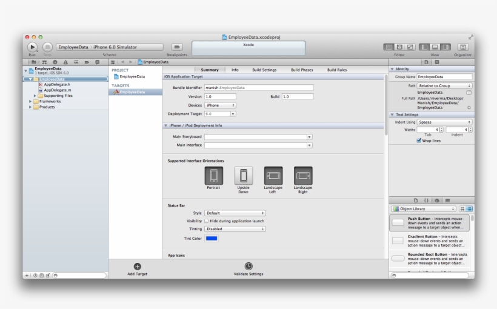Screen dimensions: 497x309
Task: Uncheck the Wrap lines checkbox
Action: [x=419, y=141]
